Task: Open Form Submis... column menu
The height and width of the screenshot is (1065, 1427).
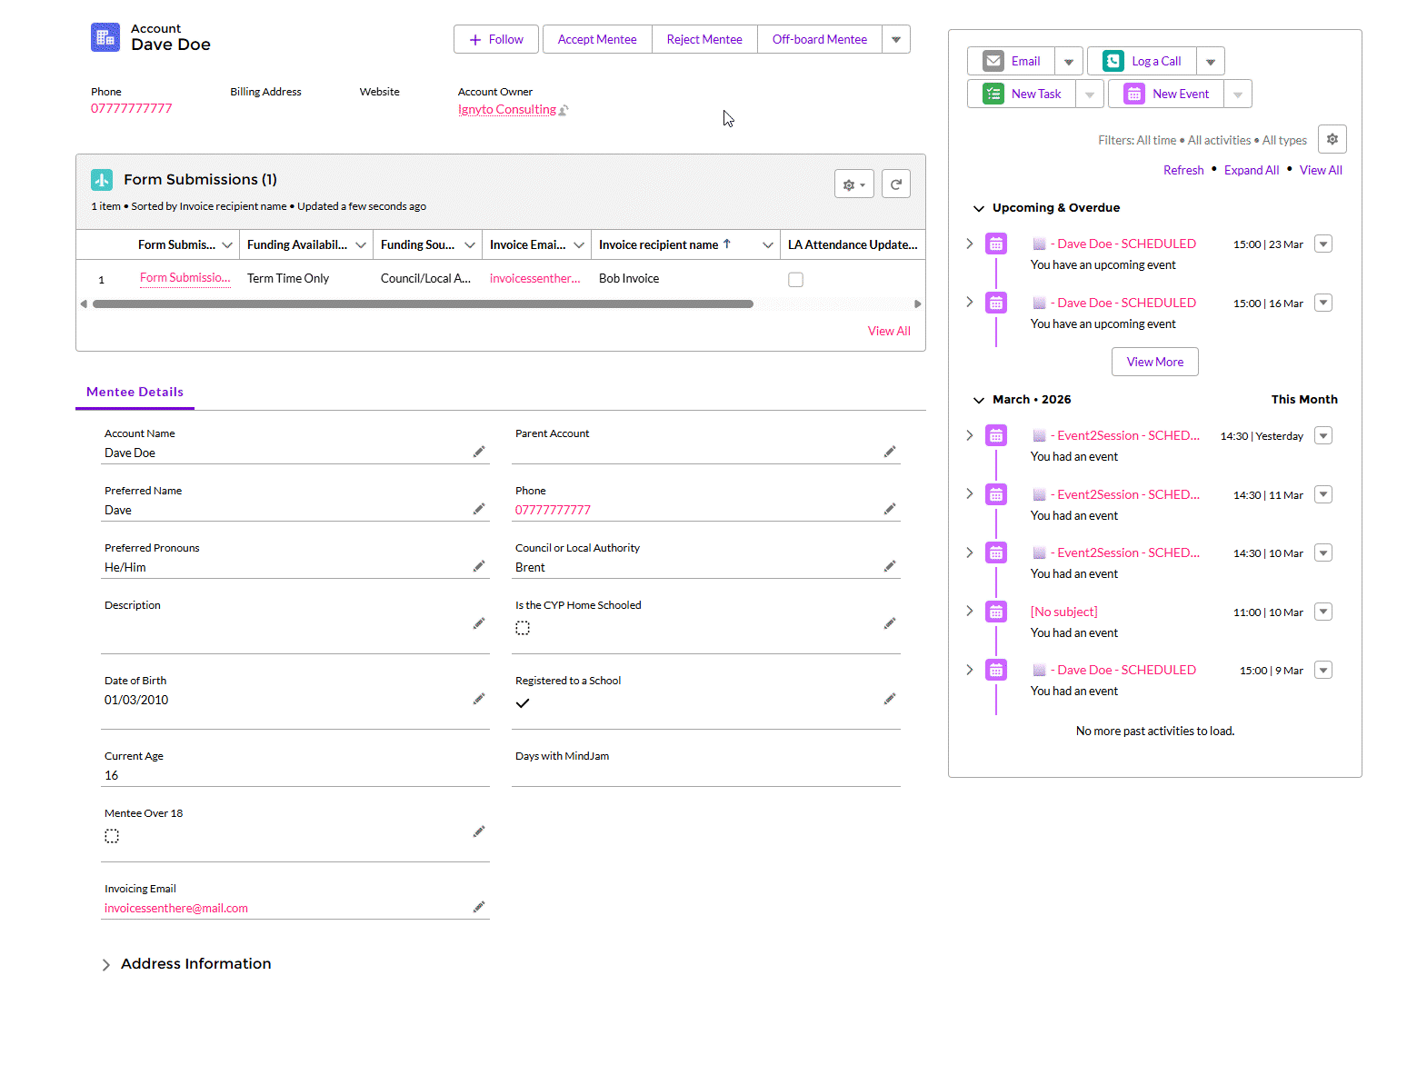Action: (227, 245)
